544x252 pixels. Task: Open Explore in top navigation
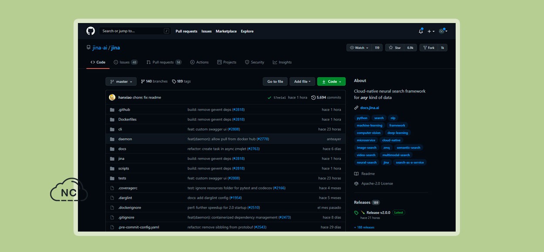point(247,31)
